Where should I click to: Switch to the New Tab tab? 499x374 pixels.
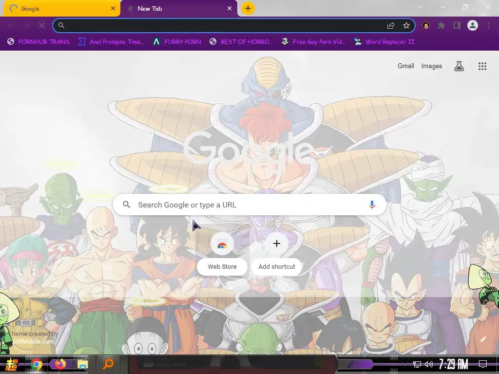click(178, 9)
